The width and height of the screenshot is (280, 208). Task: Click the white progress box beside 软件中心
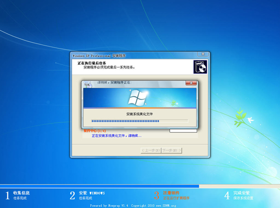click(183, 131)
